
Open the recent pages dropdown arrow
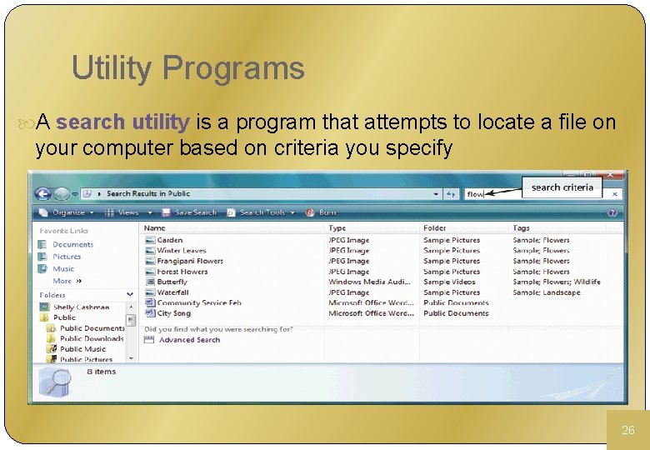click(75, 193)
